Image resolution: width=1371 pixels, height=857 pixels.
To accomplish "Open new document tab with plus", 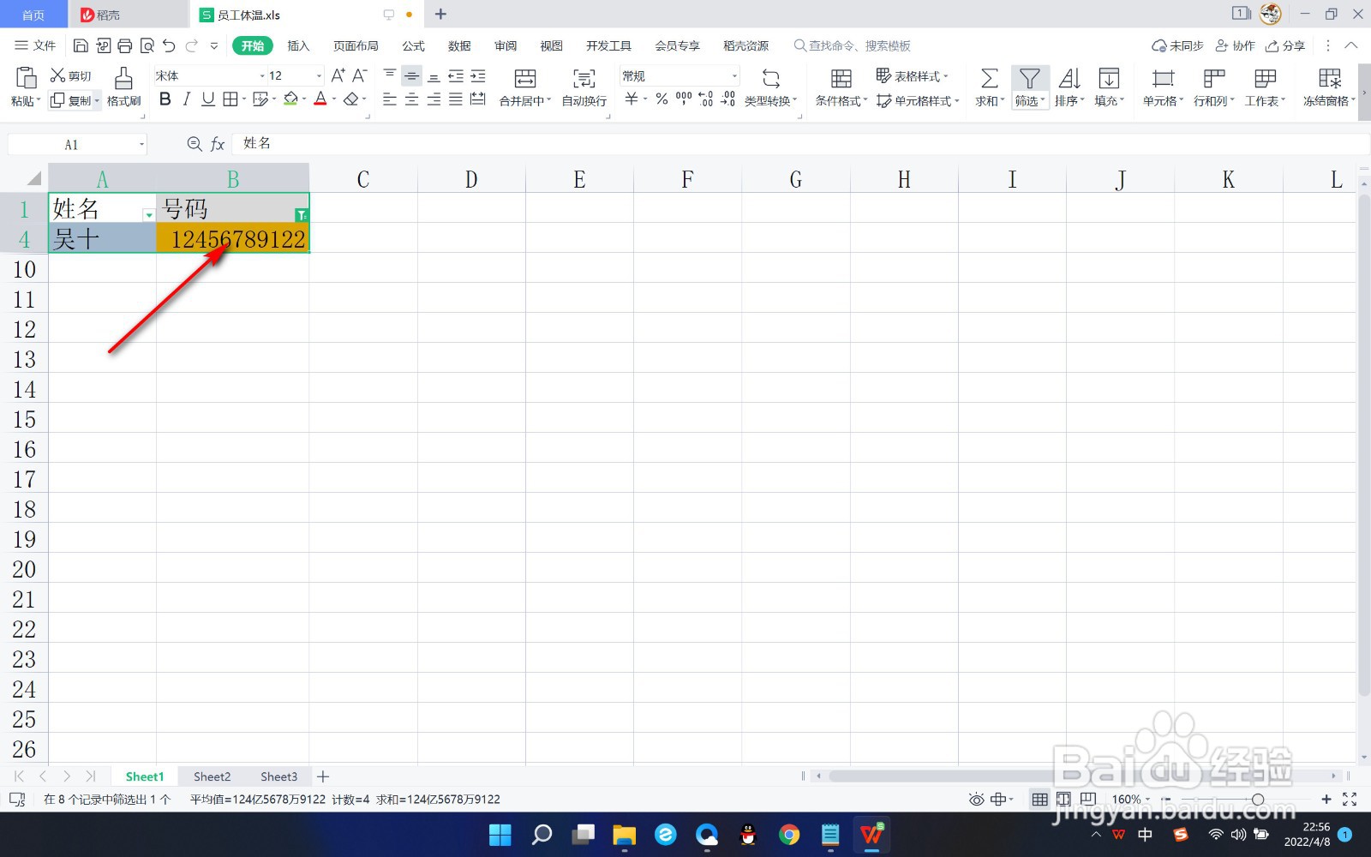I will 440,14.
